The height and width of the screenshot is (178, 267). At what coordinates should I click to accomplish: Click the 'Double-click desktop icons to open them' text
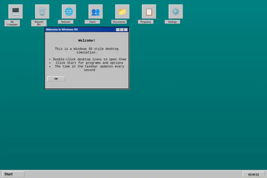pos(90,59)
